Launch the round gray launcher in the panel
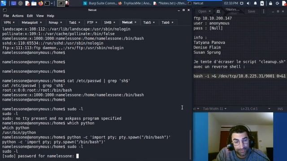The image size is (287, 161). pyautogui.click(x=20, y=3)
